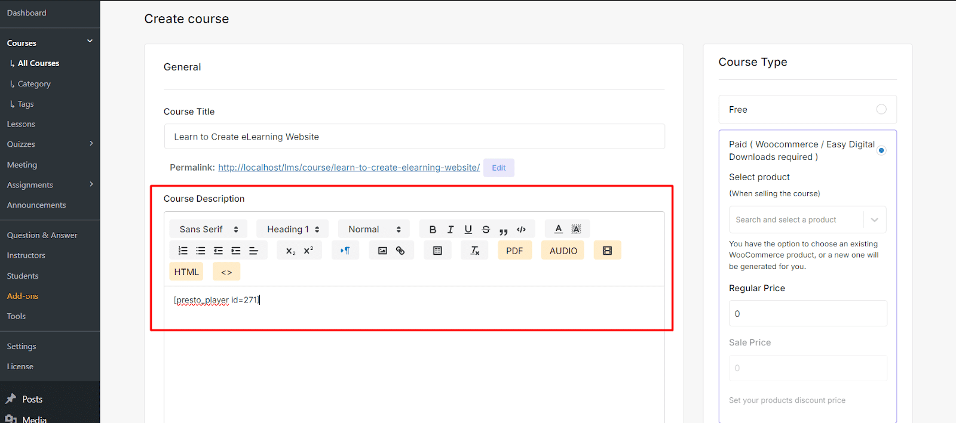Viewport: 956px width, 423px height.
Task: Insert a blockquote in the description
Action: (503, 230)
